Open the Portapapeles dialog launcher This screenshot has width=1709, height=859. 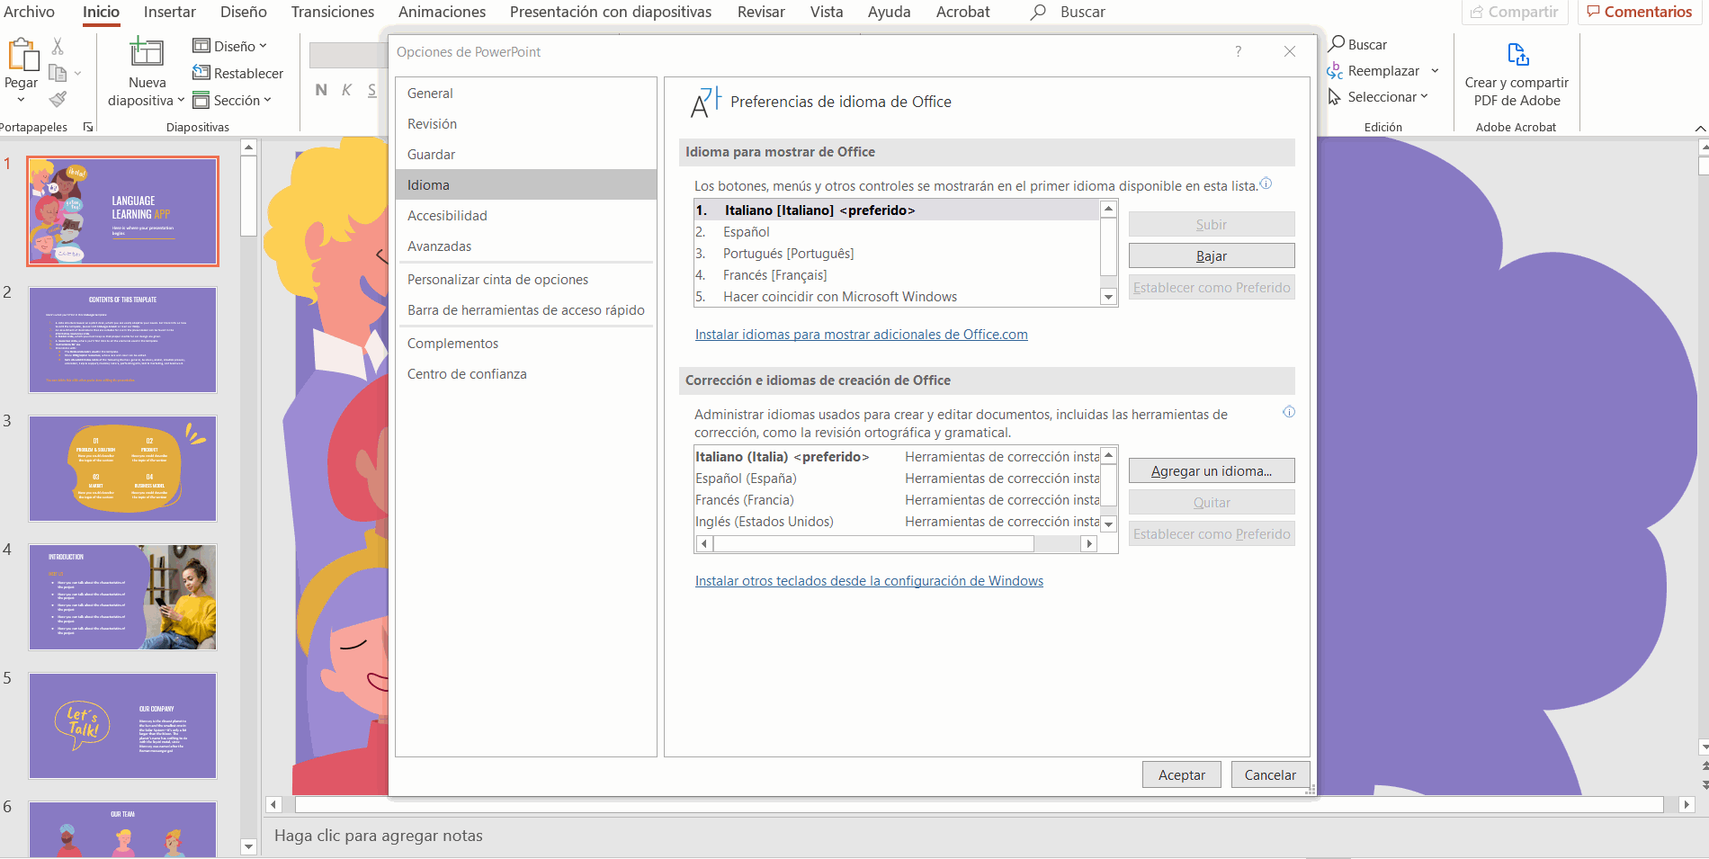(x=88, y=127)
